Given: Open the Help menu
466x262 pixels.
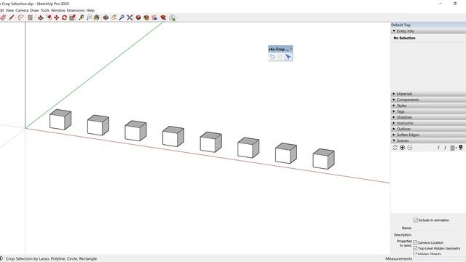Looking at the screenshot, I should coord(90,10).
